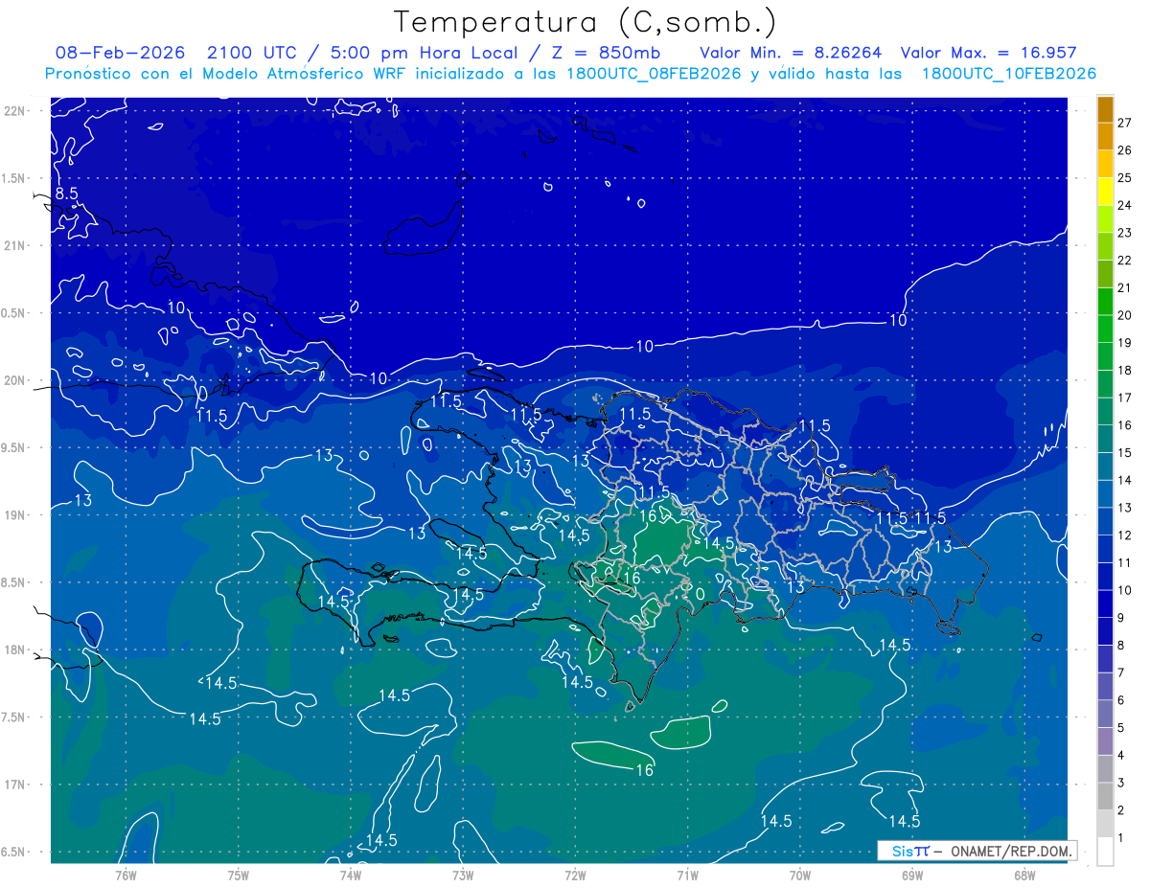The width and height of the screenshot is (1150, 888).
Task: Click the "ONAMET/REP.DOM." credit label
Action: 1010,851
